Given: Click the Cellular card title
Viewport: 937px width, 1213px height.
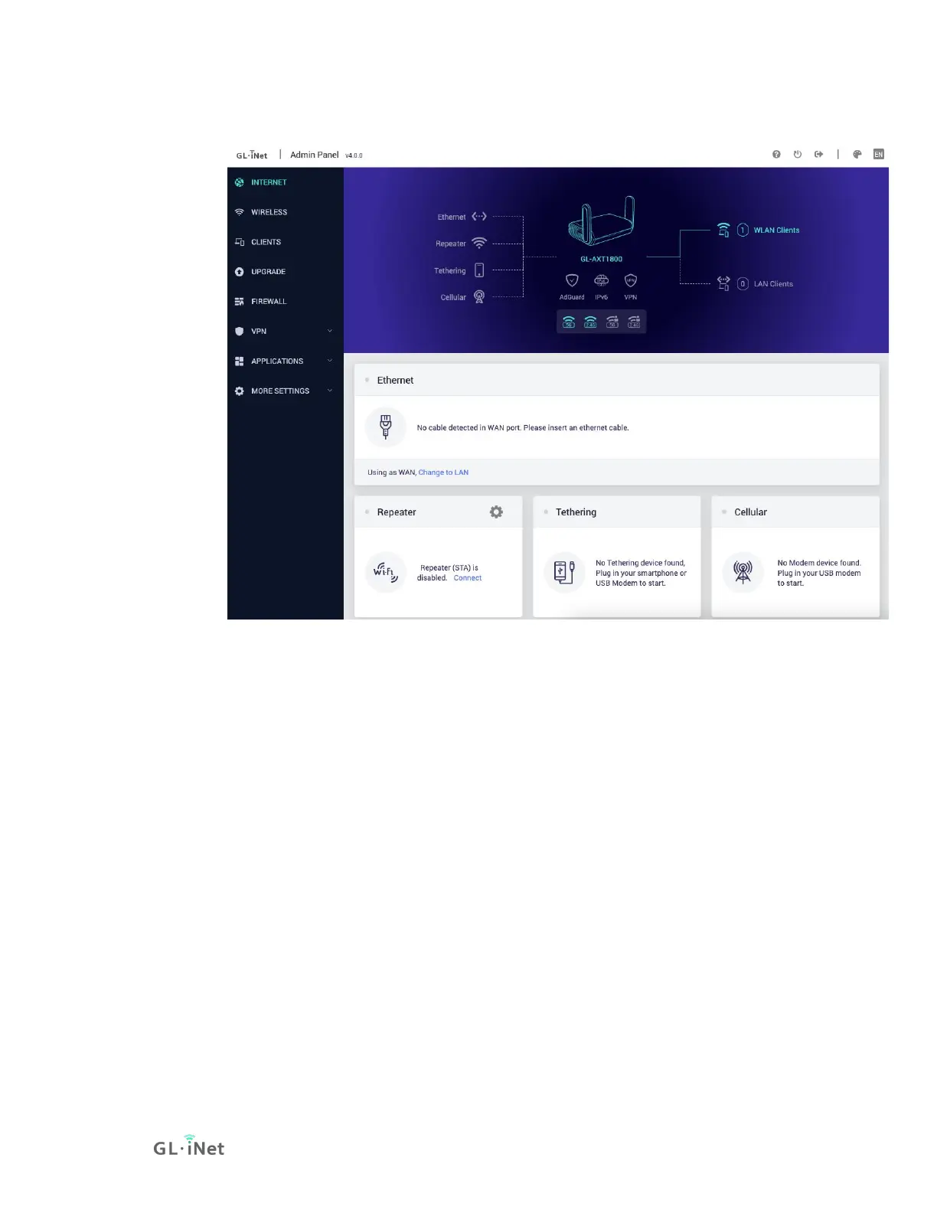Looking at the screenshot, I should tap(750, 512).
